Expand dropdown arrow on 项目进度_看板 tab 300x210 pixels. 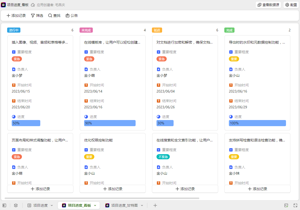(x=95, y=205)
